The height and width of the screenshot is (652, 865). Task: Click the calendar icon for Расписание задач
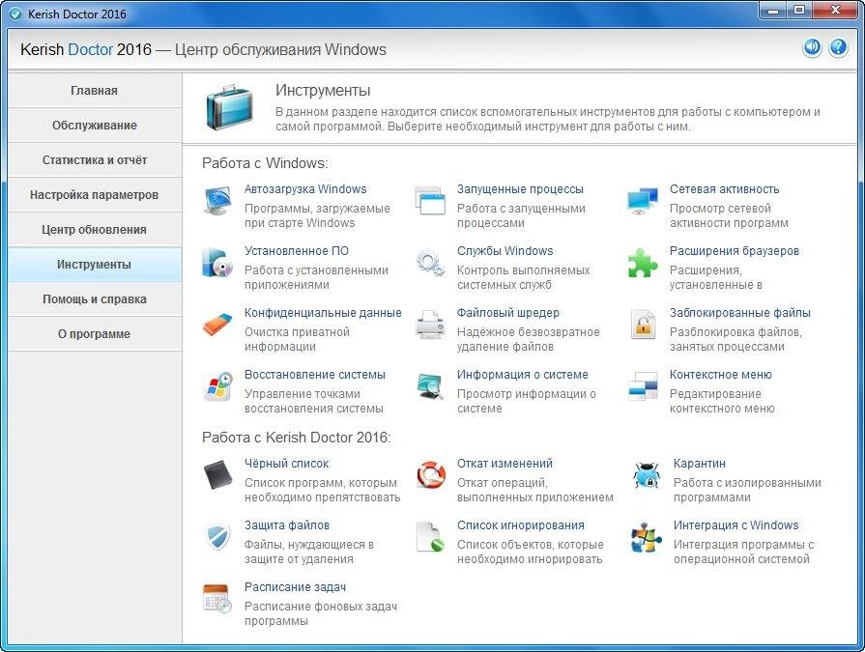tap(216, 599)
